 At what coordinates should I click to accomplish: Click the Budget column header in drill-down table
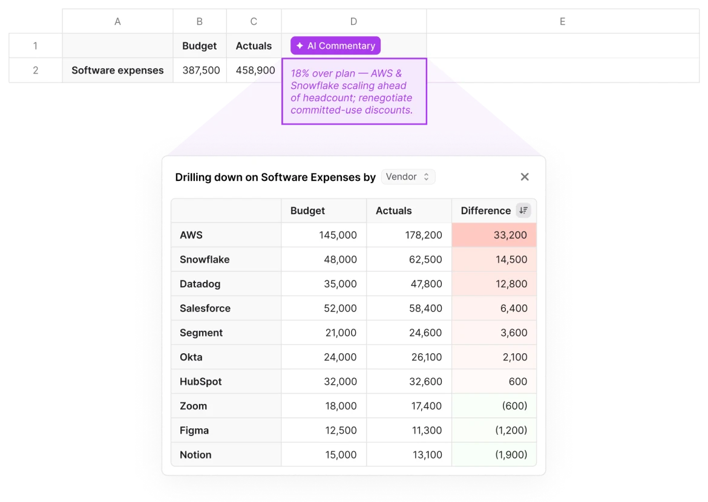pyautogui.click(x=324, y=210)
